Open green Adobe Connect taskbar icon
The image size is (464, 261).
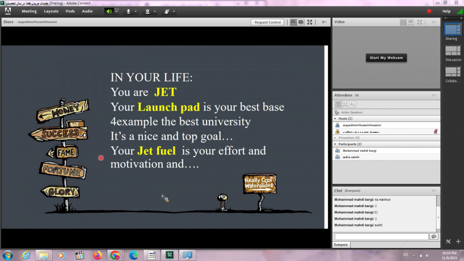tap(170, 255)
